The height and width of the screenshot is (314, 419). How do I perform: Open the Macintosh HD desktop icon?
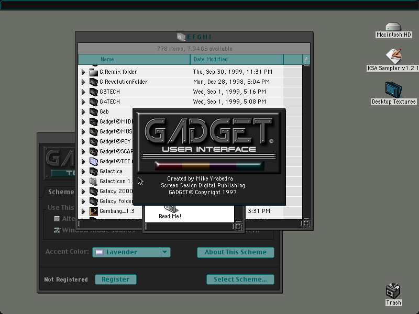tap(393, 27)
